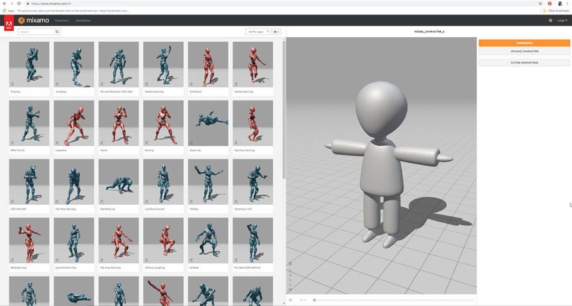
Task: Select the red Samba Dancing animation
Action: [x=253, y=64]
